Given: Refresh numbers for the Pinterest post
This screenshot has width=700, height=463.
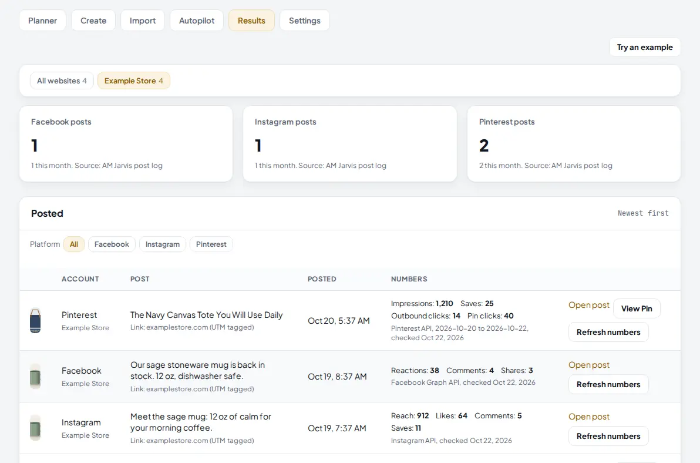Looking at the screenshot, I should pos(608,332).
